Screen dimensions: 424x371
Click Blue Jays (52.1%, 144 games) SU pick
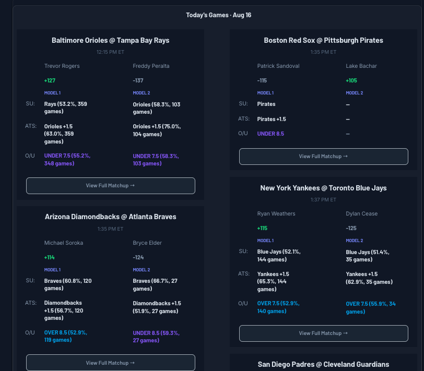(279, 256)
